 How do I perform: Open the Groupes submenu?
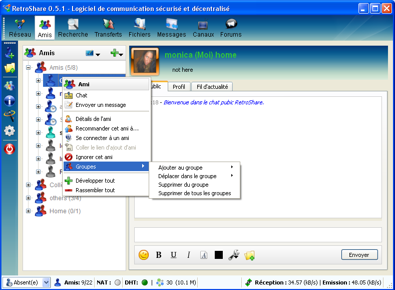coord(106,167)
